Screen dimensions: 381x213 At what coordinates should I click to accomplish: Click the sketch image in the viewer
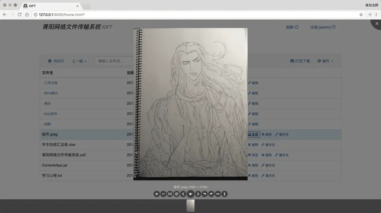coord(190,104)
